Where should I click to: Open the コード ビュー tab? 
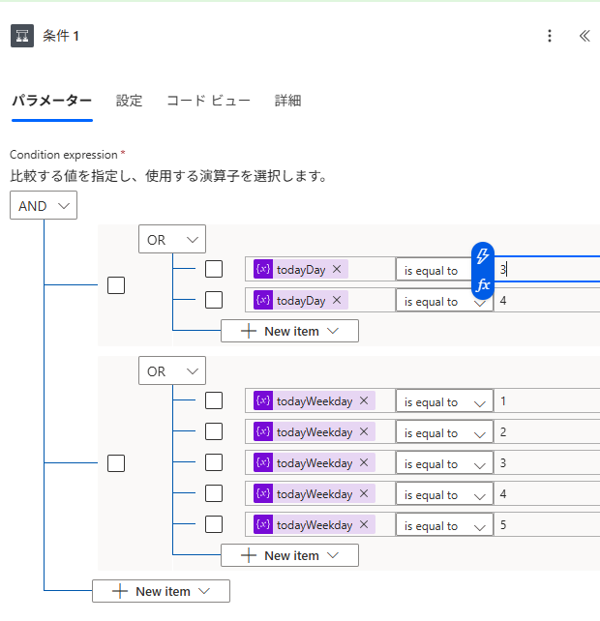(x=208, y=101)
